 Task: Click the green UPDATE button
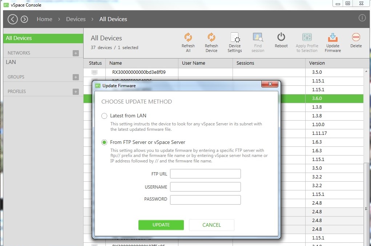click(x=161, y=225)
